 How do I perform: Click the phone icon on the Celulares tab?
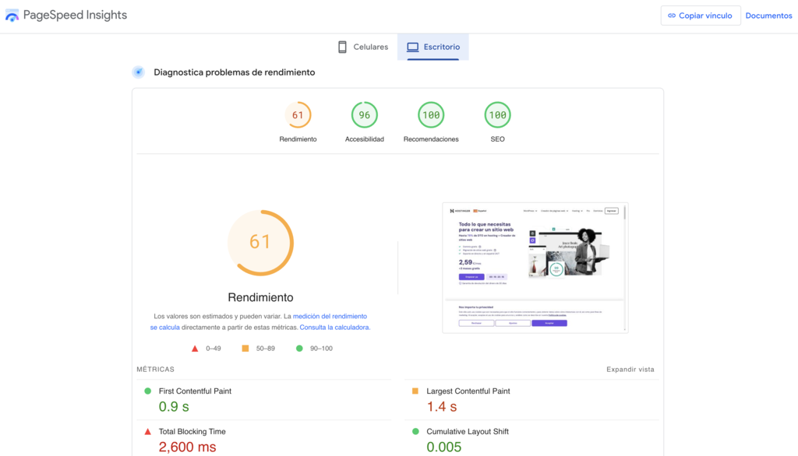coord(341,47)
